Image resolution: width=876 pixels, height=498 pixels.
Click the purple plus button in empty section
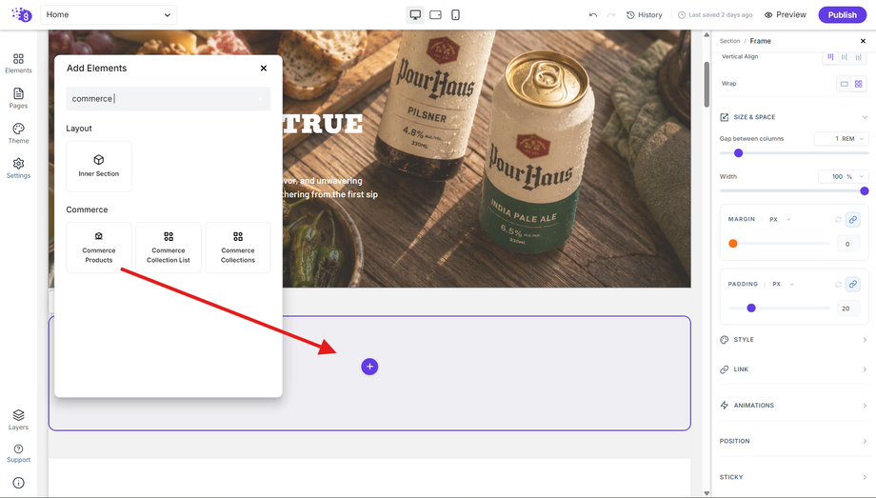[369, 367]
